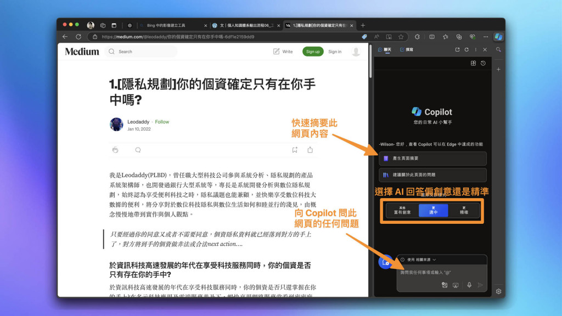Open author Leodaddy's avatar

click(x=116, y=125)
